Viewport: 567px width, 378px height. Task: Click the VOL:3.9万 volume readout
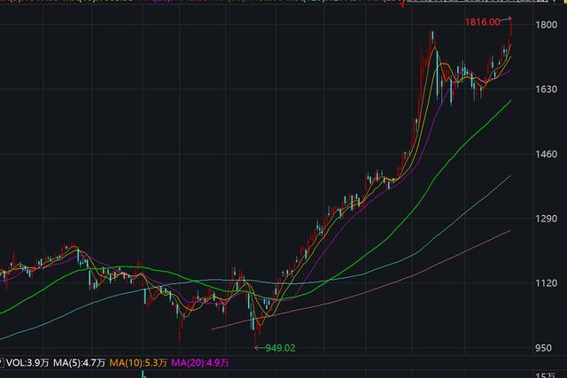coord(27,362)
